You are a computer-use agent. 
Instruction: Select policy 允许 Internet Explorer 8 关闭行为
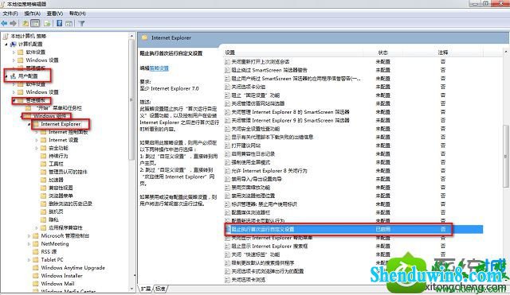tap(269, 171)
